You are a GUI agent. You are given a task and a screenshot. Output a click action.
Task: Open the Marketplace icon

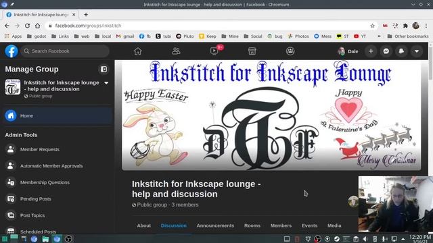coord(252,51)
